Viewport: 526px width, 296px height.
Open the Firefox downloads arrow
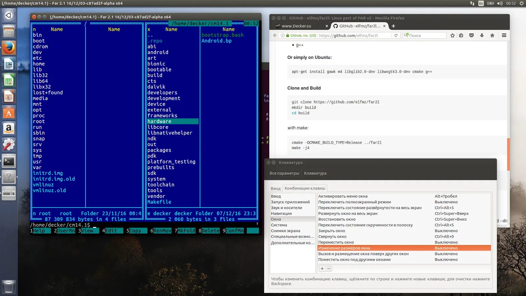click(482, 36)
